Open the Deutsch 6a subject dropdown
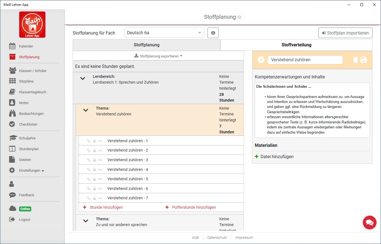The image size is (381, 244). coord(164,33)
